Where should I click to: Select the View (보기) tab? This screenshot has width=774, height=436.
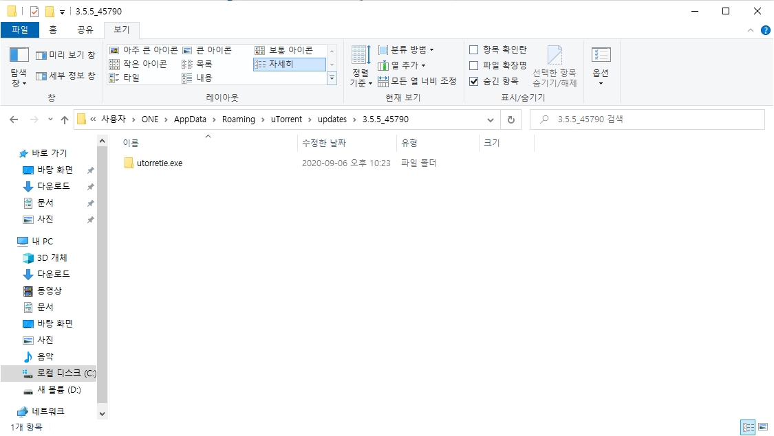[x=121, y=30]
